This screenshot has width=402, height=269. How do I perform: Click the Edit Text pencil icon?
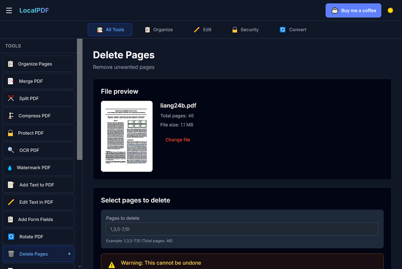(11, 202)
